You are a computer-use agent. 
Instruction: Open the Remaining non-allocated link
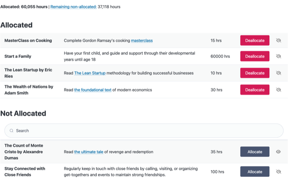tap(73, 7)
